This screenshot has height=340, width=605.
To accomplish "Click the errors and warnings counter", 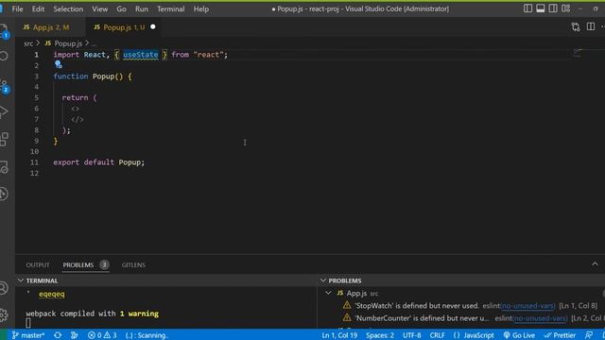I will click(102, 335).
